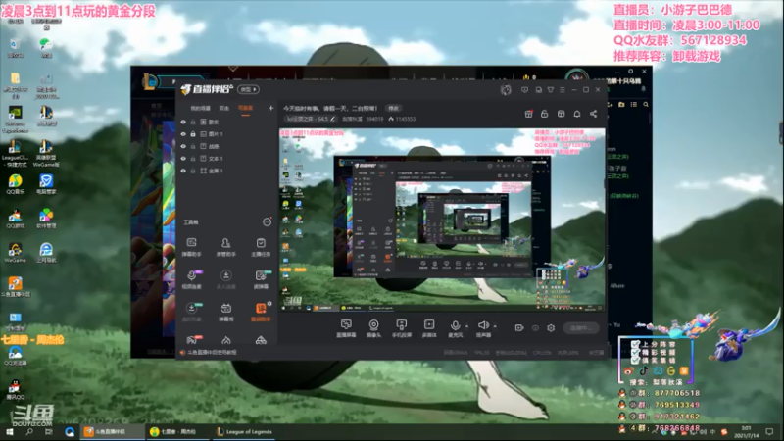Toggle the lock on the 文本 1 layer

coord(193,159)
